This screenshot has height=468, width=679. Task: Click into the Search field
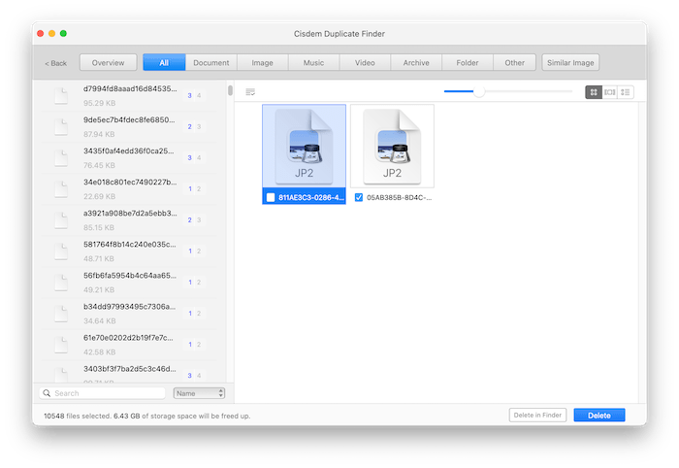(x=107, y=393)
